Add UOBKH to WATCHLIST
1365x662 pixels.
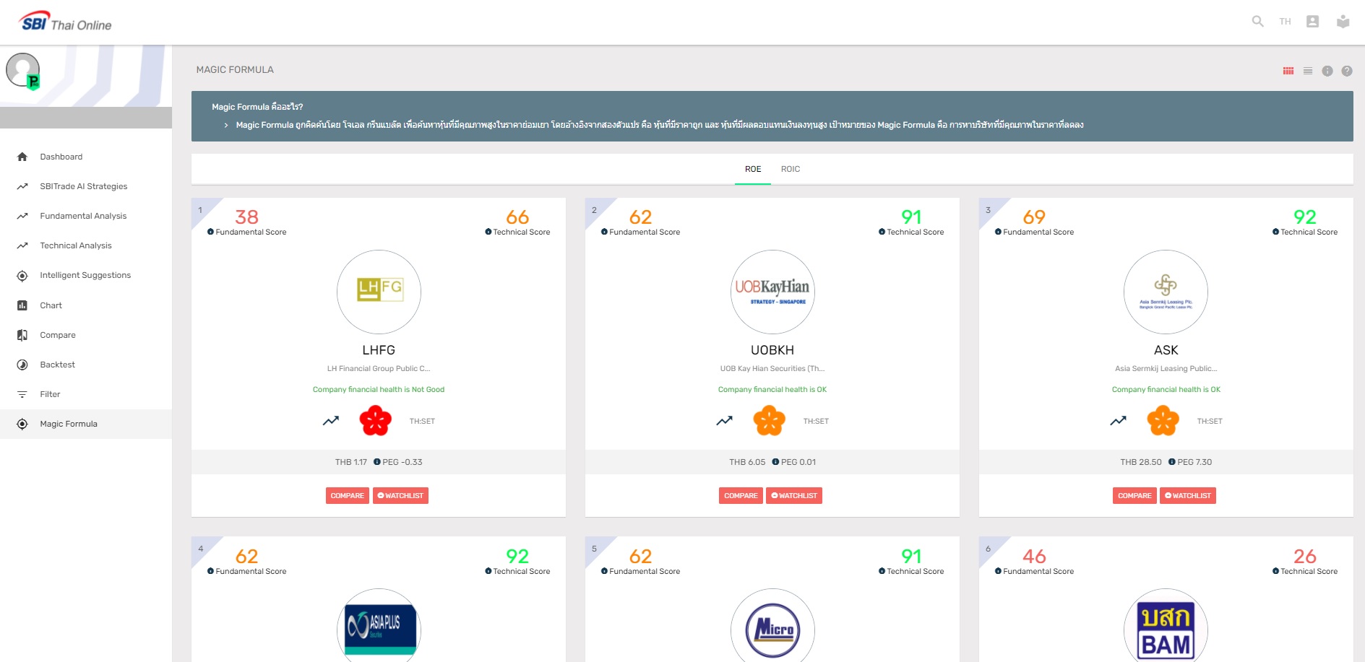(794, 495)
